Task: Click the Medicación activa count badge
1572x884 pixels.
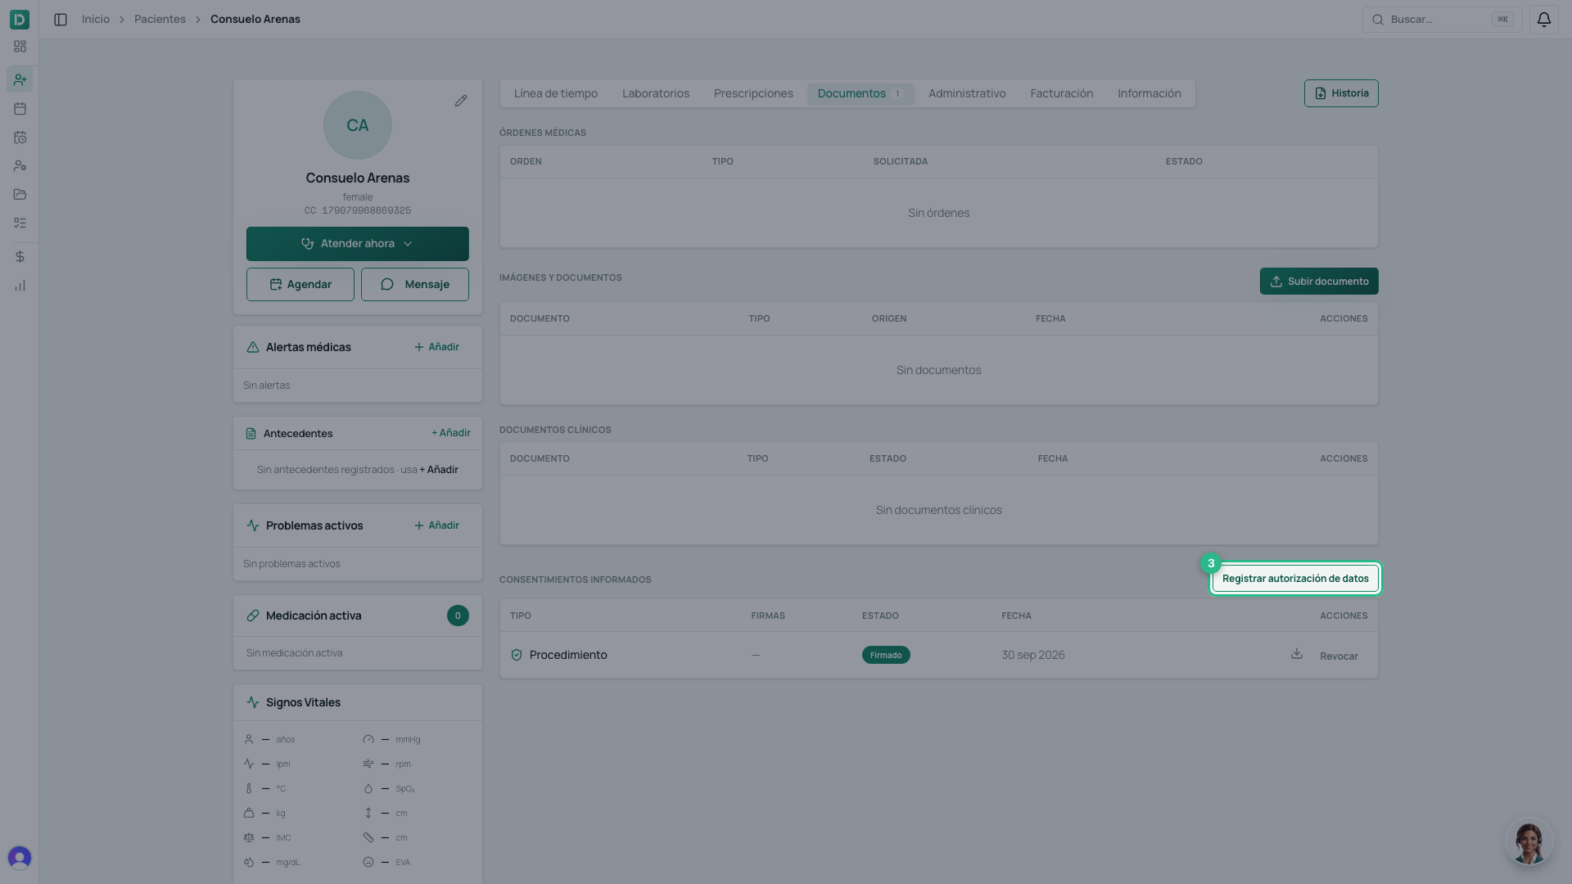Action: [458, 616]
